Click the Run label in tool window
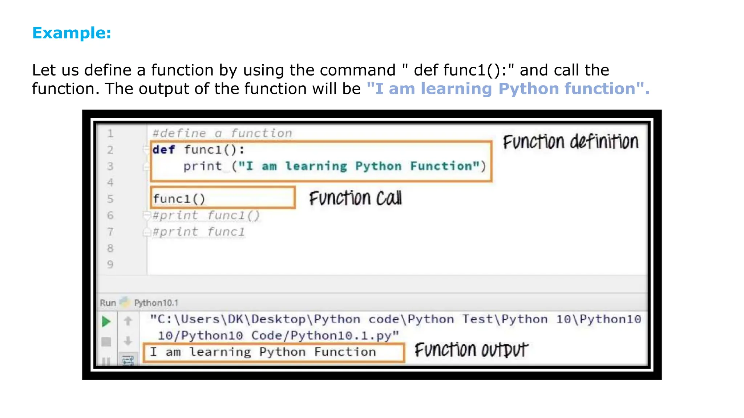Viewport: 744px width, 418px height. (108, 303)
